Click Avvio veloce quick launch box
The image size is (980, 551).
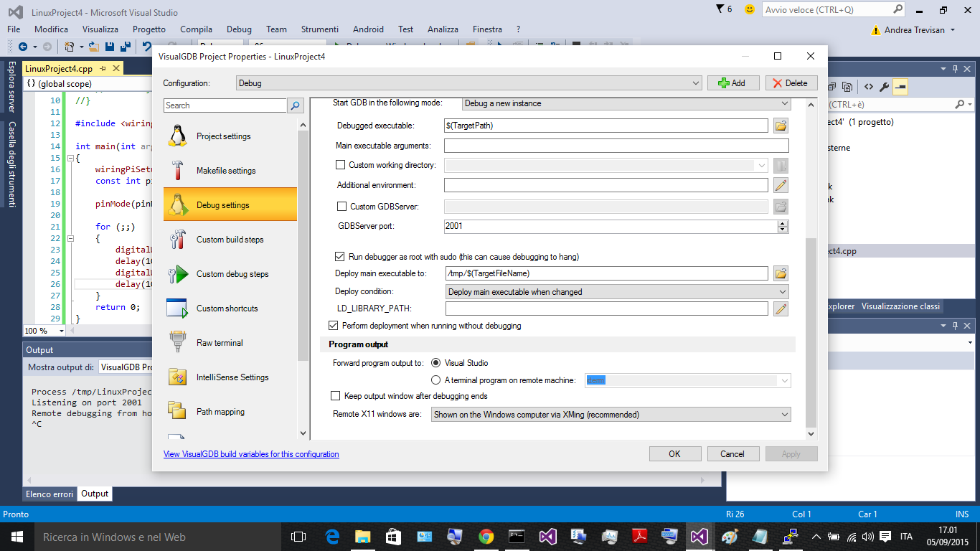(x=834, y=10)
